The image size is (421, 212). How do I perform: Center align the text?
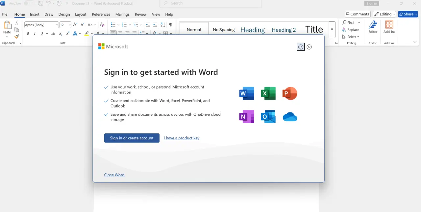click(120, 33)
